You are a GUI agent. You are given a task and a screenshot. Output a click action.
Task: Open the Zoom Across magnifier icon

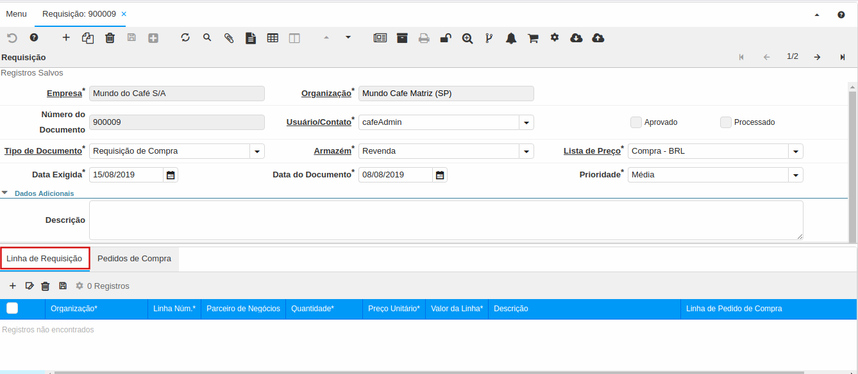[x=467, y=38]
